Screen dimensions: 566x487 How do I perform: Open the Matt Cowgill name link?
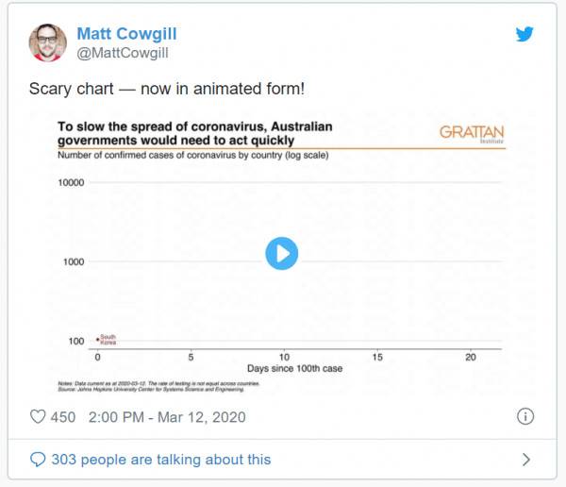tap(126, 34)
